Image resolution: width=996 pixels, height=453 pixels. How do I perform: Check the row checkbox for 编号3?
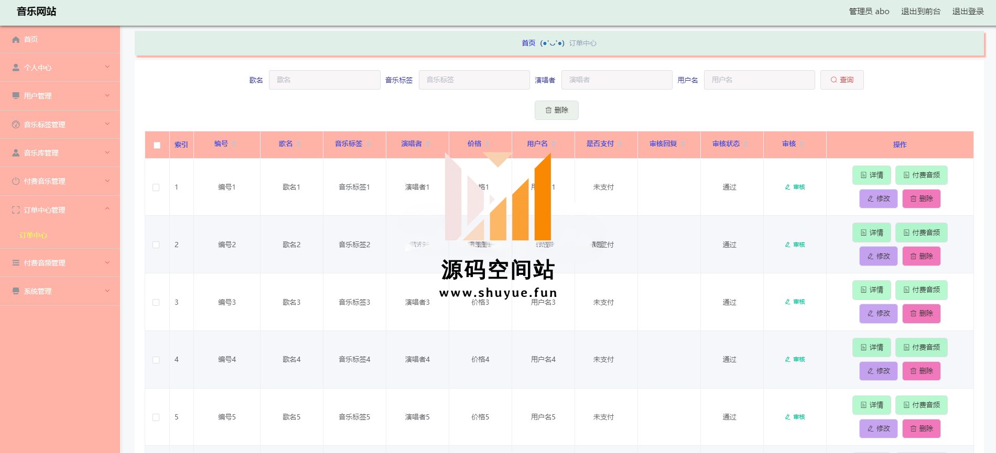[x=156, y=302]
